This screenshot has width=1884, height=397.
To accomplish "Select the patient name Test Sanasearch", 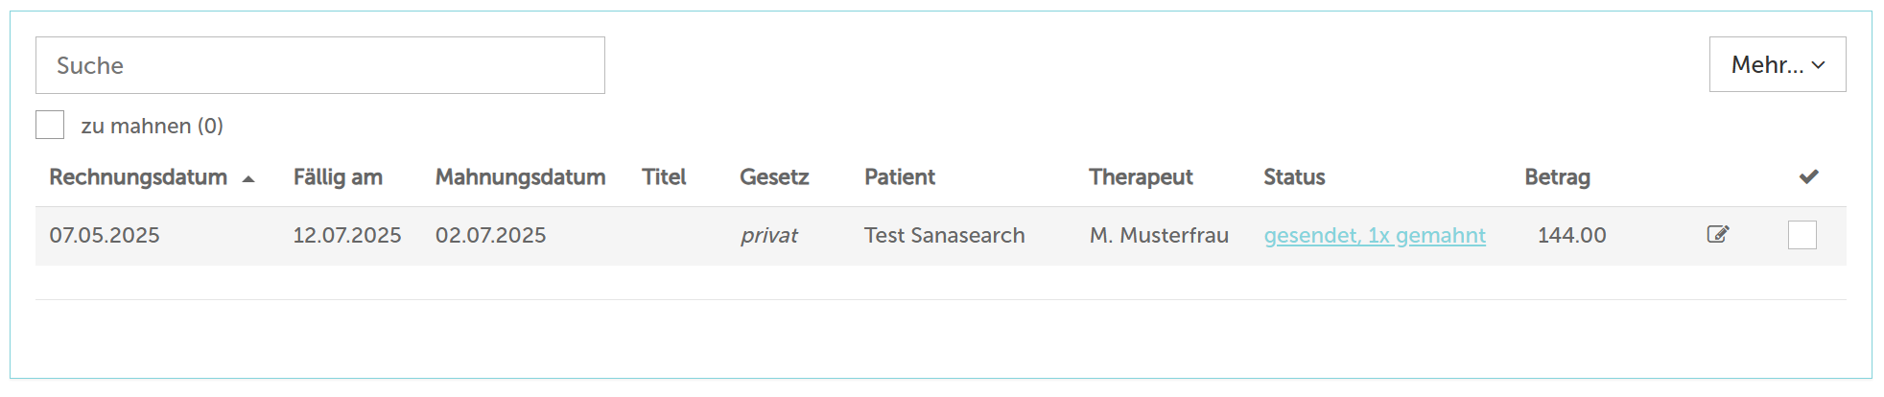I will coord(944,235).
